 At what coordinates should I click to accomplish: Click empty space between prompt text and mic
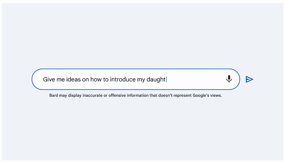pos(196,79)
